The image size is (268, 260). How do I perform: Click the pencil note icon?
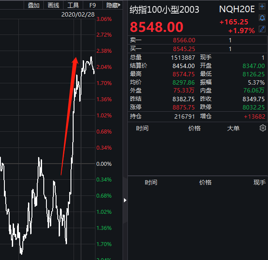[x=262, y=29]
